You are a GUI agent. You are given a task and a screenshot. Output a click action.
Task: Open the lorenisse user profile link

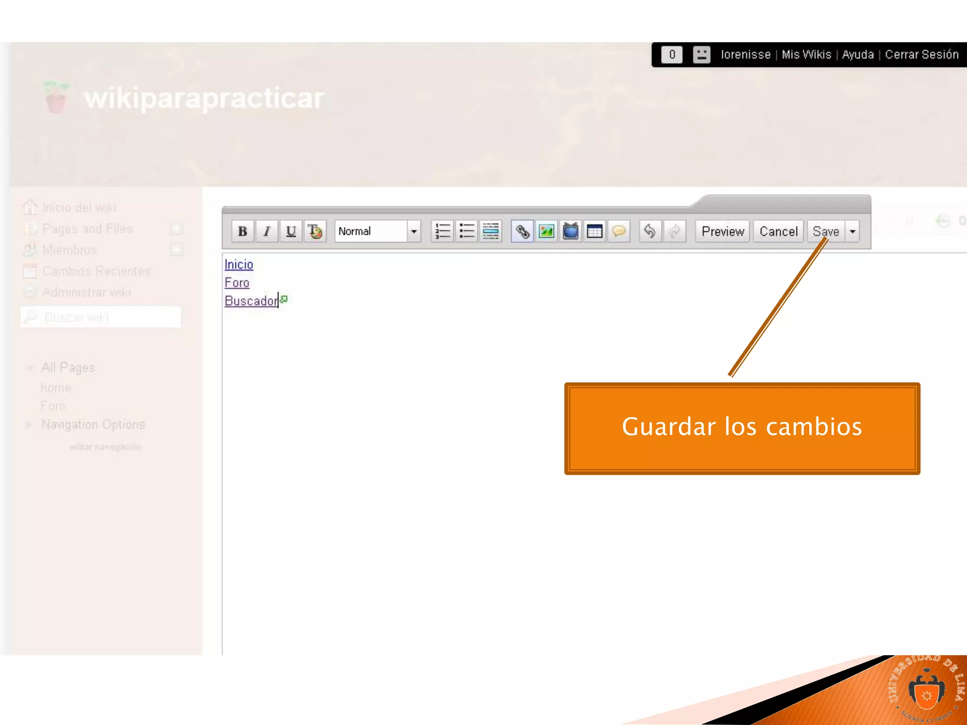746,55
